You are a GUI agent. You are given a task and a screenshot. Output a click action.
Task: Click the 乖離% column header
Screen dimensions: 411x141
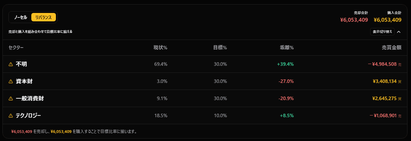pos(287,48)
